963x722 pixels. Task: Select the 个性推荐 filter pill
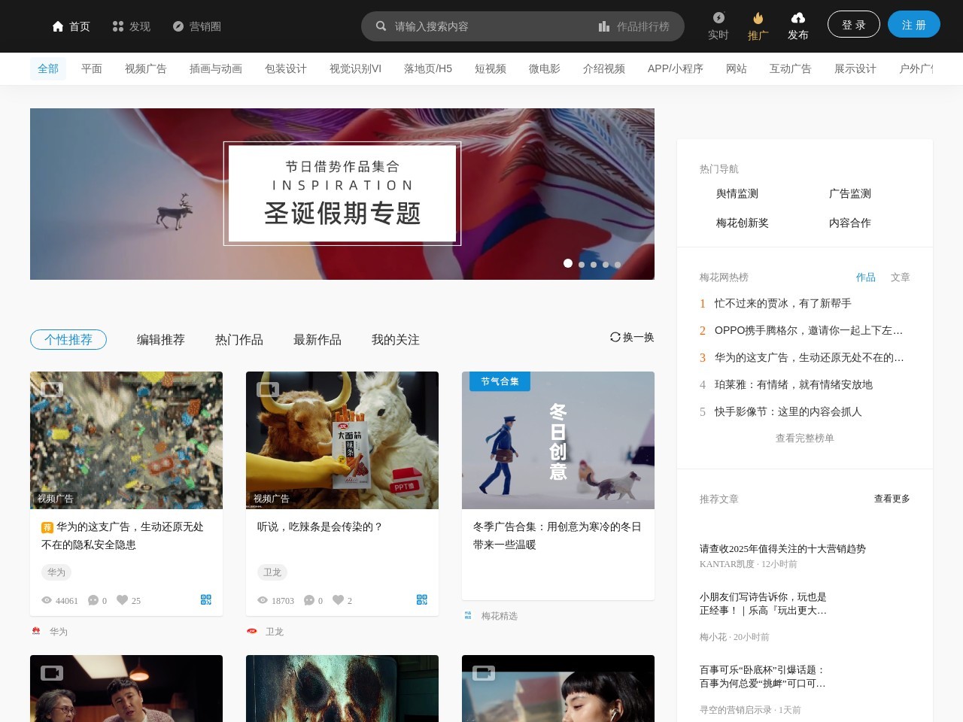point(68,340)
